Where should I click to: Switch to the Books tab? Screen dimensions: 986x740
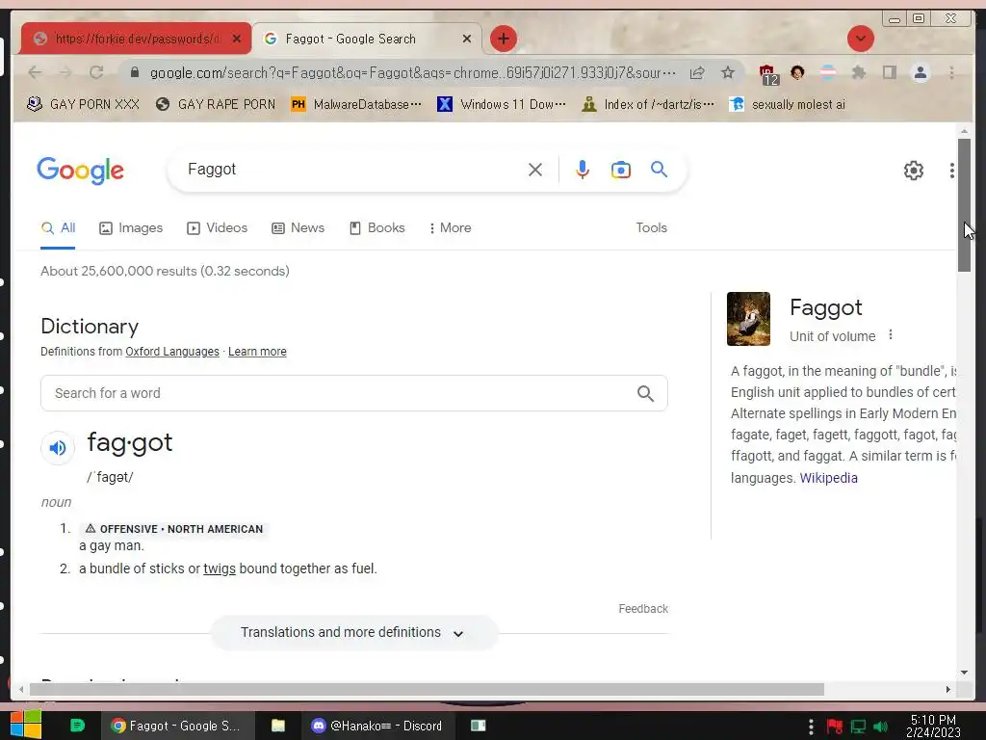pyautogui.click(x=377, y=227)
